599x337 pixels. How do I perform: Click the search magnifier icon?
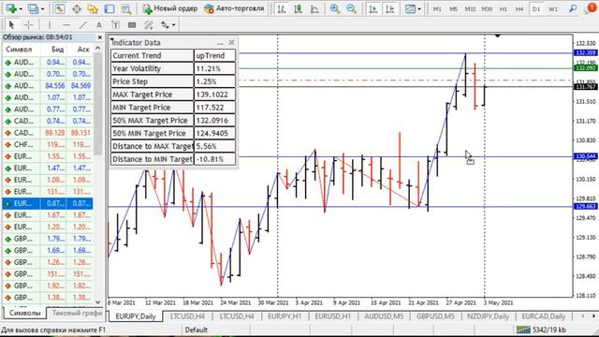[573, 8]
